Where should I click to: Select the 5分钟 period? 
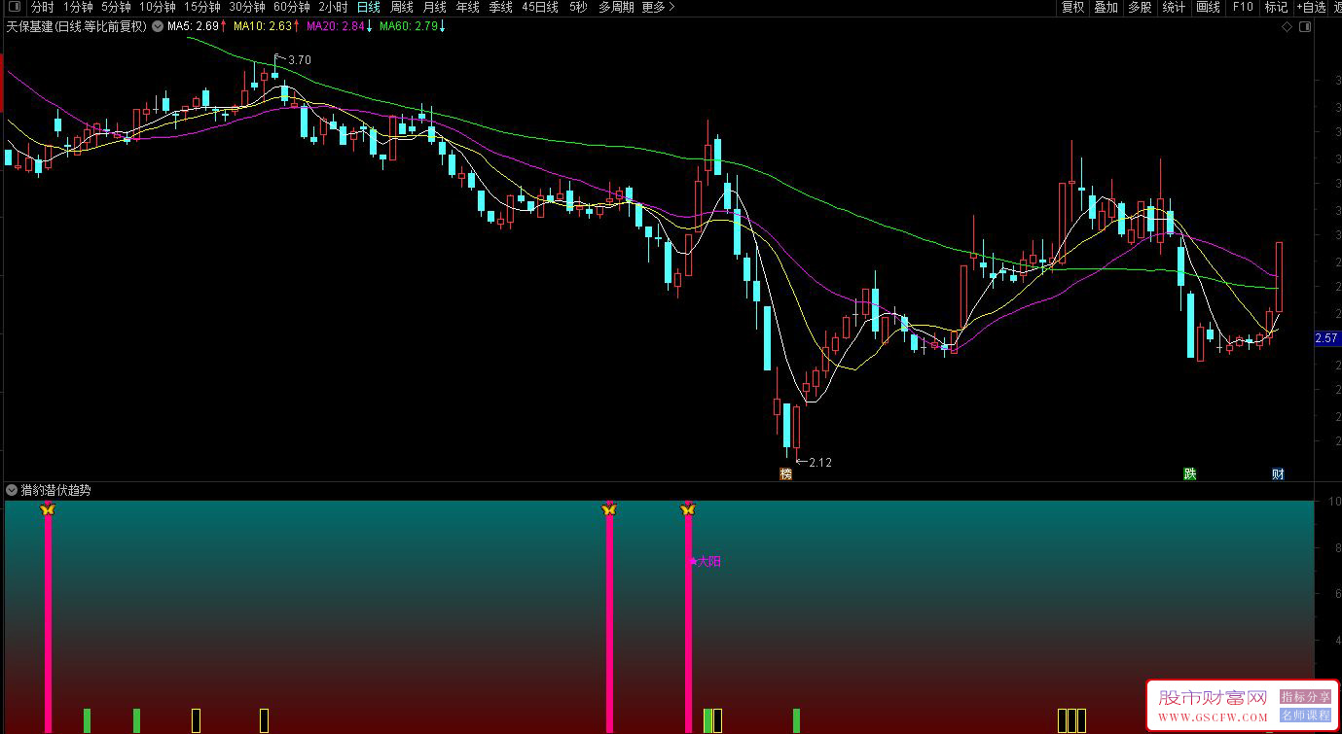point(116,7)
